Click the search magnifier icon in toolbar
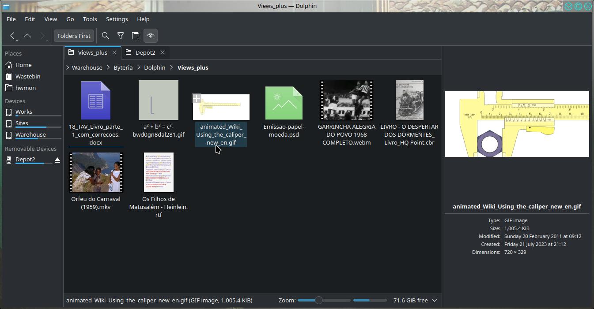 (105, 36)
